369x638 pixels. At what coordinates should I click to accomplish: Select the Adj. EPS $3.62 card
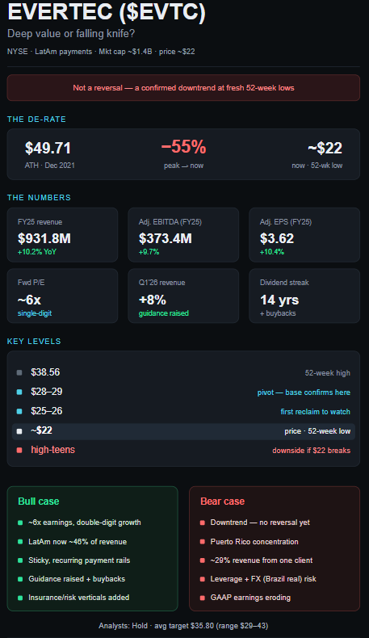pyautogui.click(x=304, y=235)
